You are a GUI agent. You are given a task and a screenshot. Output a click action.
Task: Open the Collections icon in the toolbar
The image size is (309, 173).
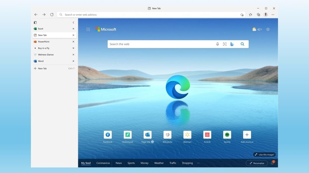pyautogui.click(x=258, y=15)
